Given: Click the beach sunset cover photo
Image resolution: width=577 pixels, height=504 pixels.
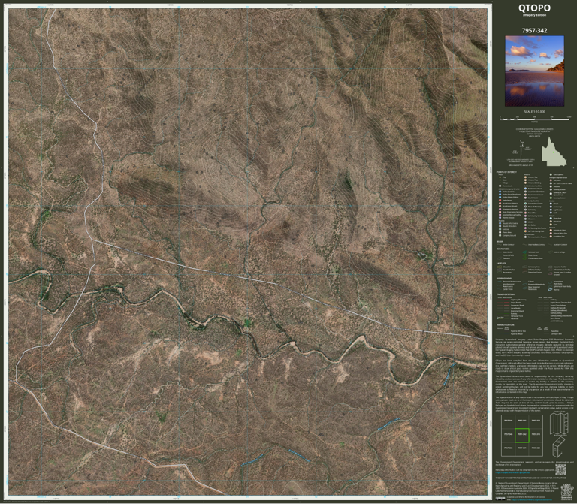Looking at the screenshot, I should coord(535,71).
